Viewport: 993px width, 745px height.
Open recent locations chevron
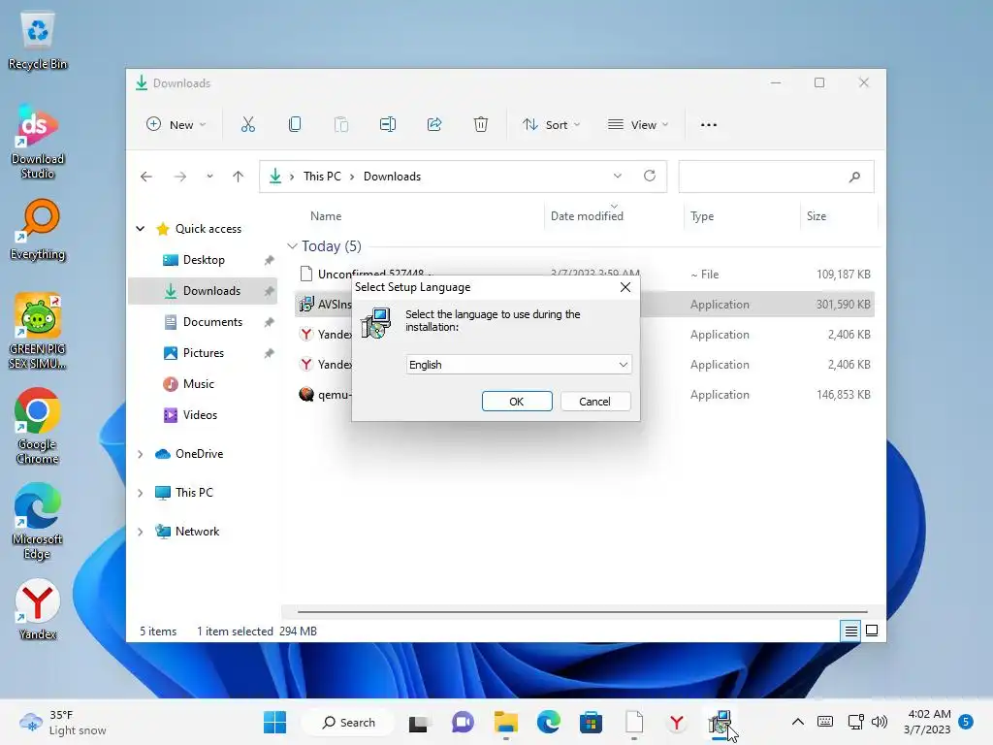[x=209, y=177]
